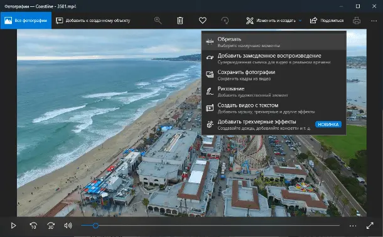The height and width of the screenshot is (237, 383).
Task: Toggle the volume speaker icon
Action: [x=68, y=226]
